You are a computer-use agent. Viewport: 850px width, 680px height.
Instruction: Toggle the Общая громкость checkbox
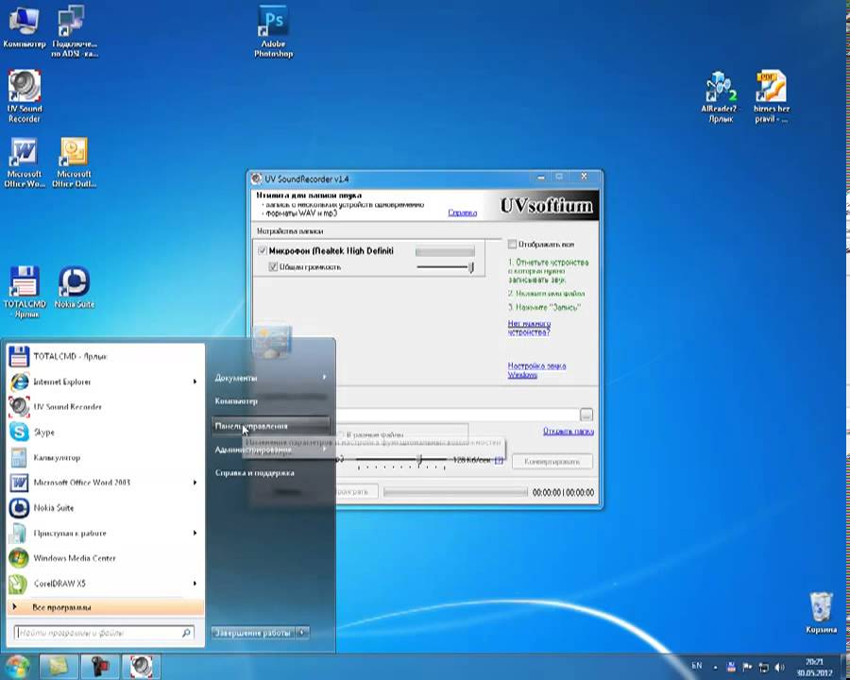point(273,266)
